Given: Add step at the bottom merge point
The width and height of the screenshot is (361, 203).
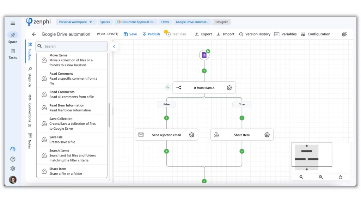Looking at the screenshot, I should coord(204,181).
